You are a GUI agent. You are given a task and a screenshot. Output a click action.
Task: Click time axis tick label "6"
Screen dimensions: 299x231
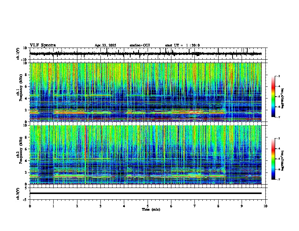(171, 206)
